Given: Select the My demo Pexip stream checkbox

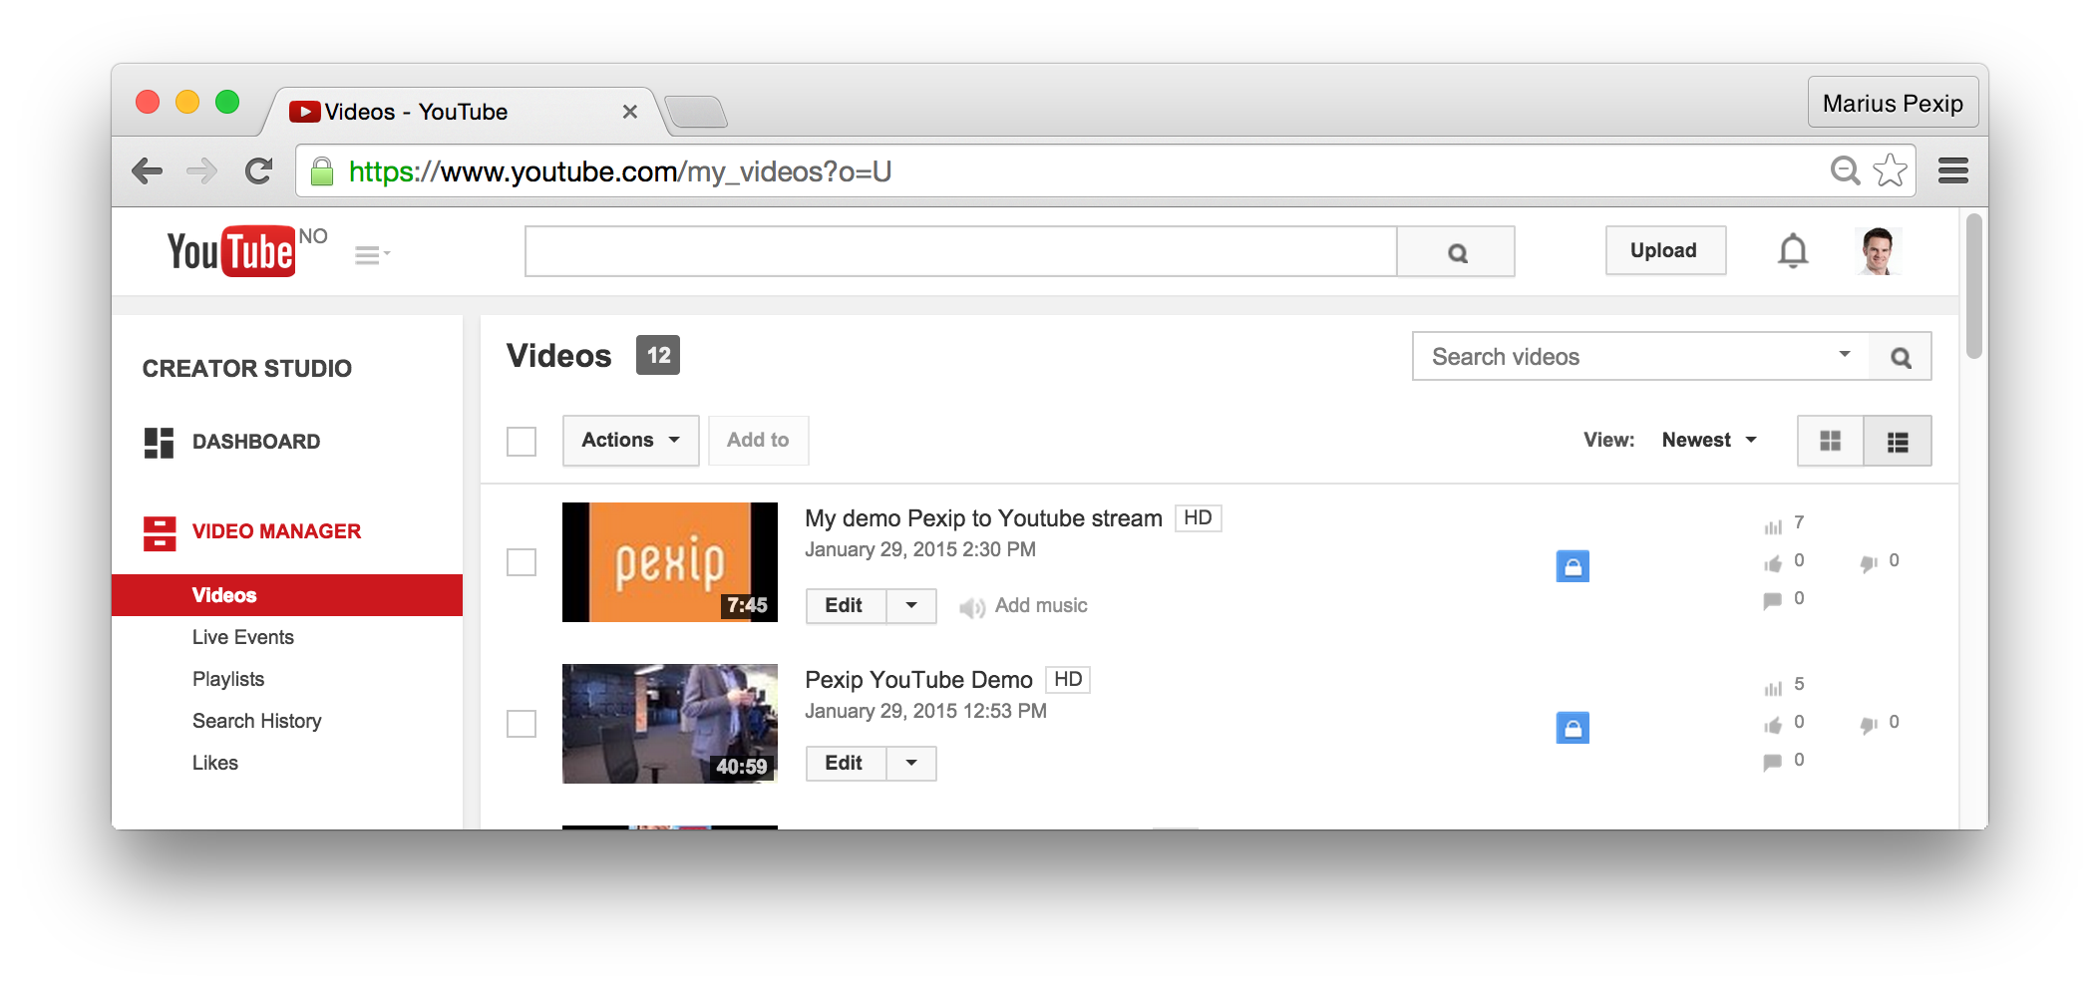Looking at the screenshot, I should (522, 562).
